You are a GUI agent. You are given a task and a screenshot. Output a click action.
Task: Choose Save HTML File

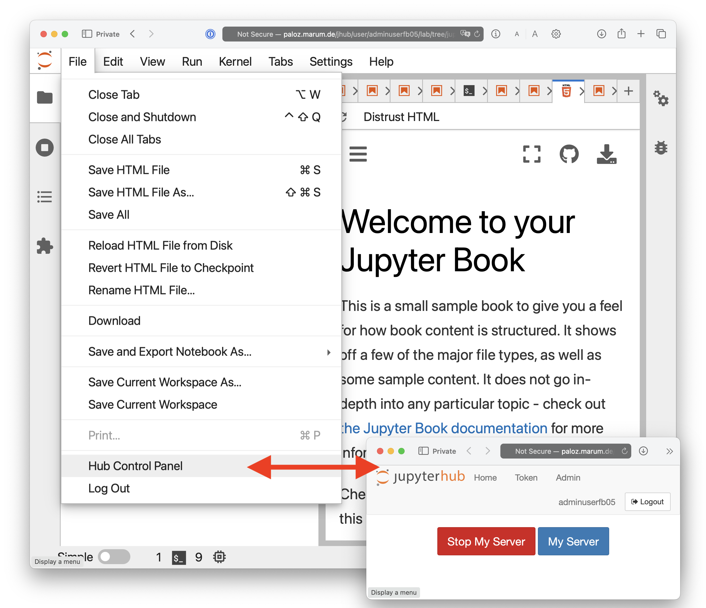click(x=201, y=170)
